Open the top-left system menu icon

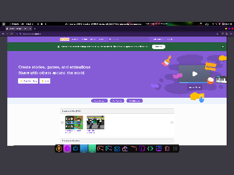coord(4,24)
